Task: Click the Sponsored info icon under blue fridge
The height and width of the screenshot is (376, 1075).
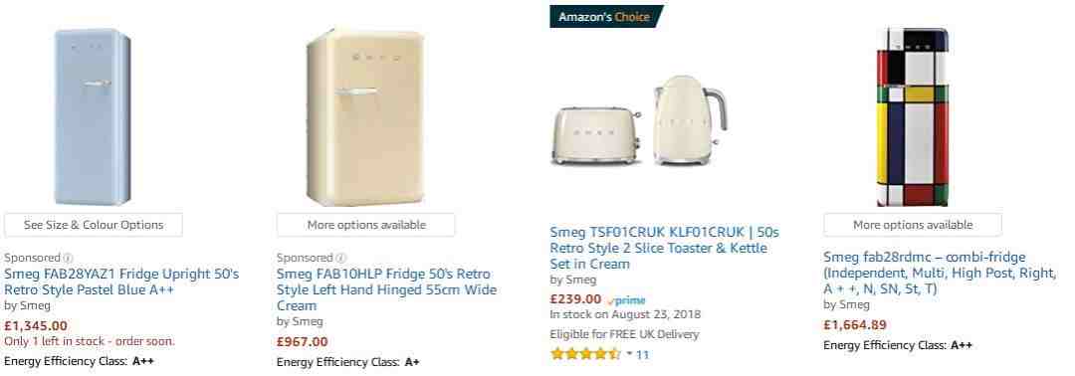Action: click(68, 259)
